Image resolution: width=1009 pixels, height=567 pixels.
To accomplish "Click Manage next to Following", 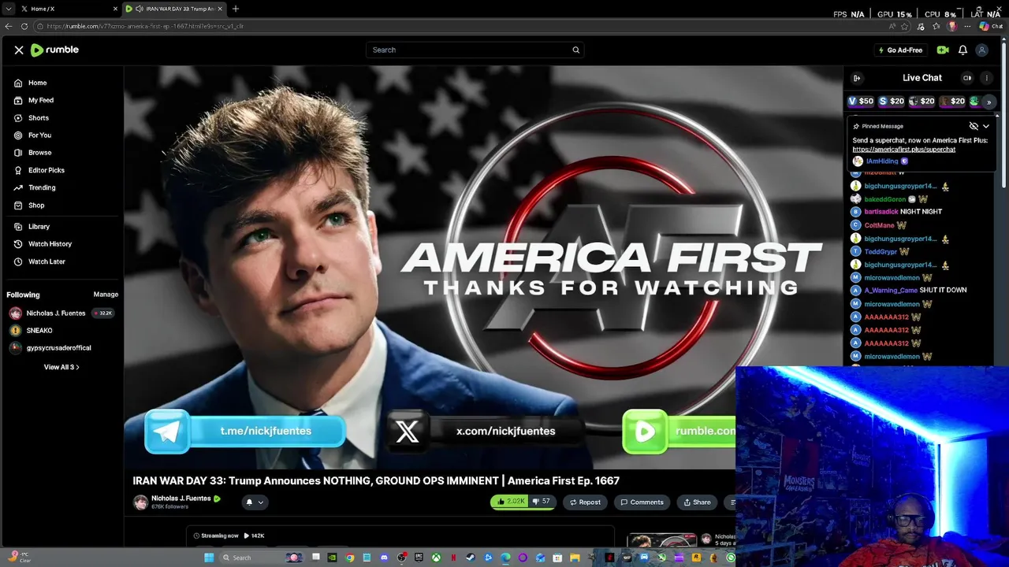I will pyautogui.click(x=106, y=295).
